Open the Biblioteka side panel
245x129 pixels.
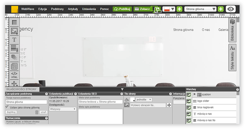coord(232,30)
